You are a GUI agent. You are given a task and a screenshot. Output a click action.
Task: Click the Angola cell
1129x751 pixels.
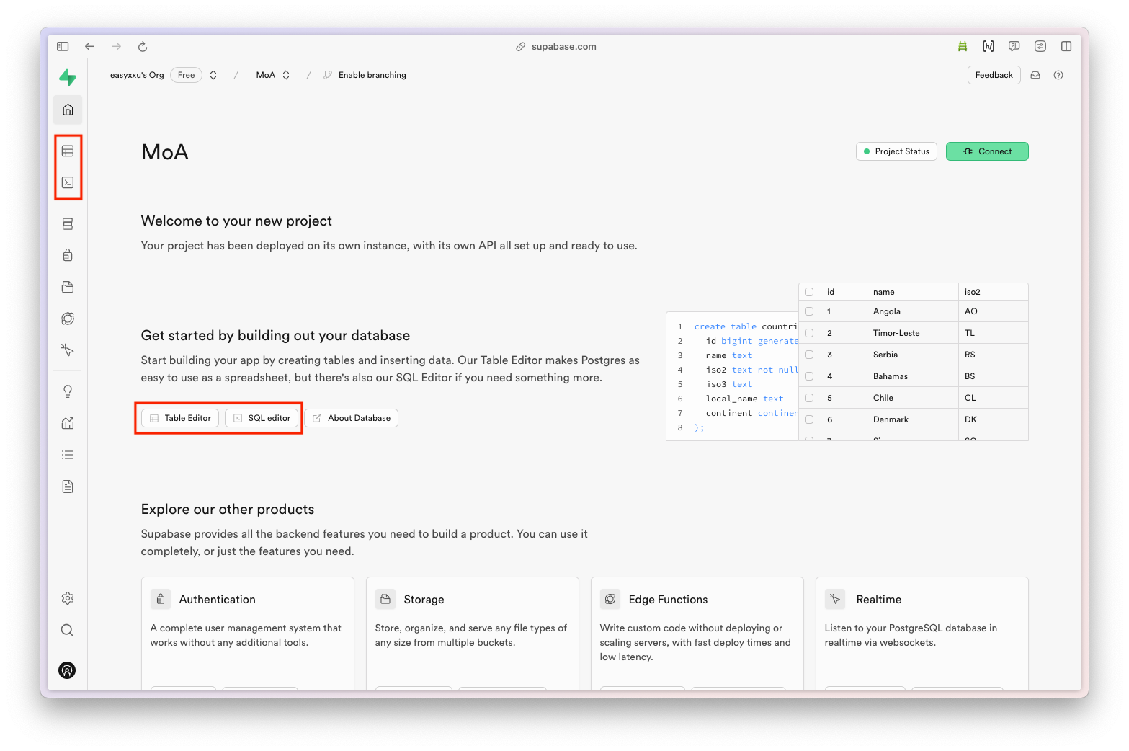[x=913, y=311]
